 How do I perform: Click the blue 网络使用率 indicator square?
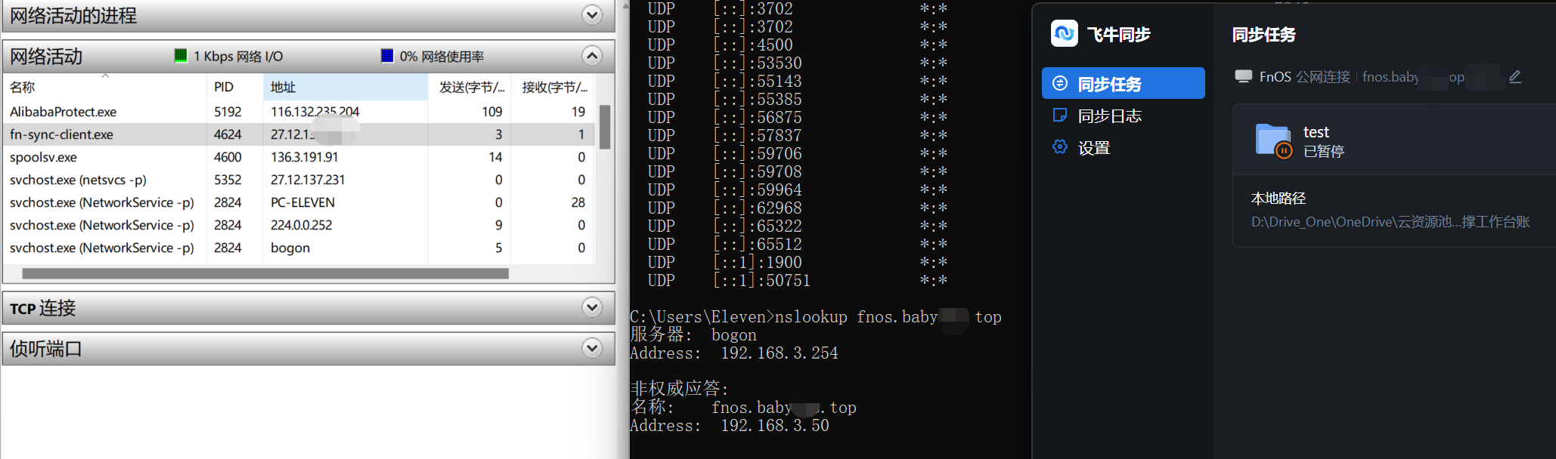387,56
